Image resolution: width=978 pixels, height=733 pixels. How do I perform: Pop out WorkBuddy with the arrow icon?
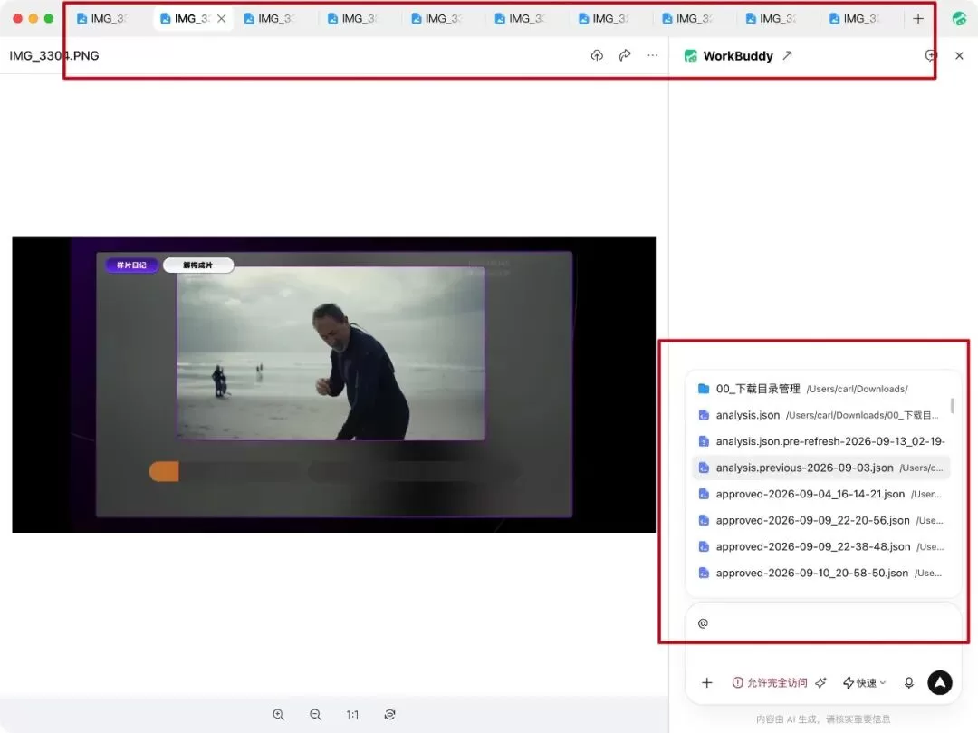(x=787, y=55)
